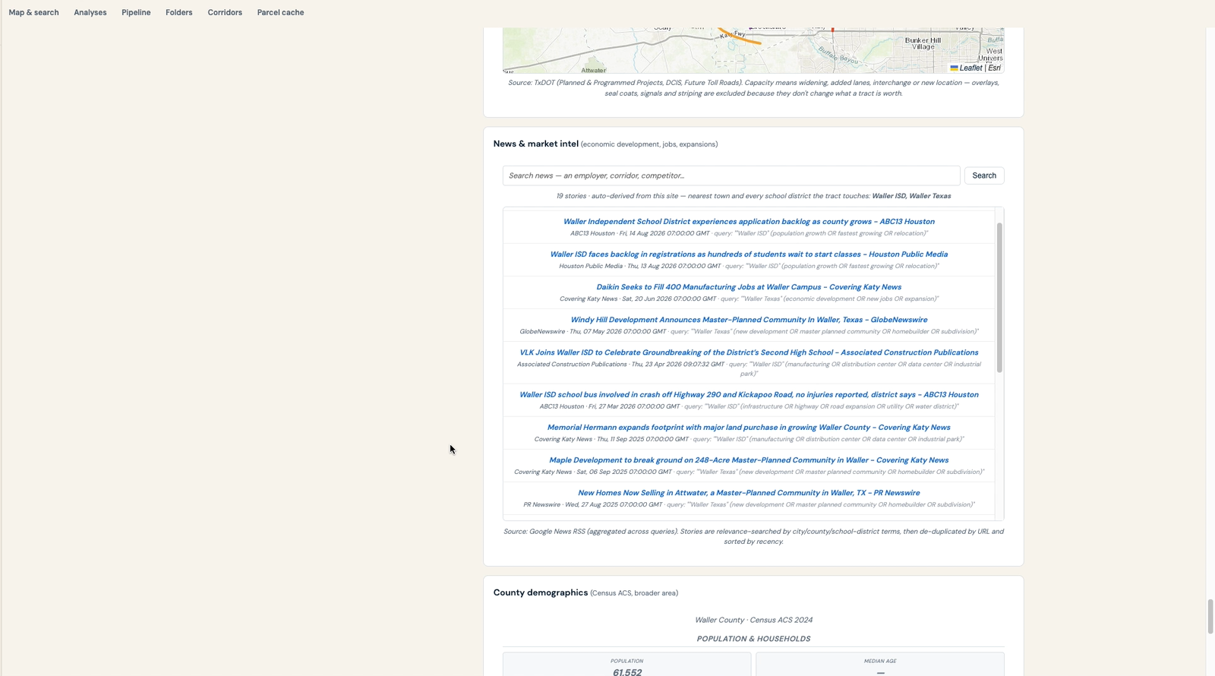Open the Analyses menu item

click(x=90, y=12)
